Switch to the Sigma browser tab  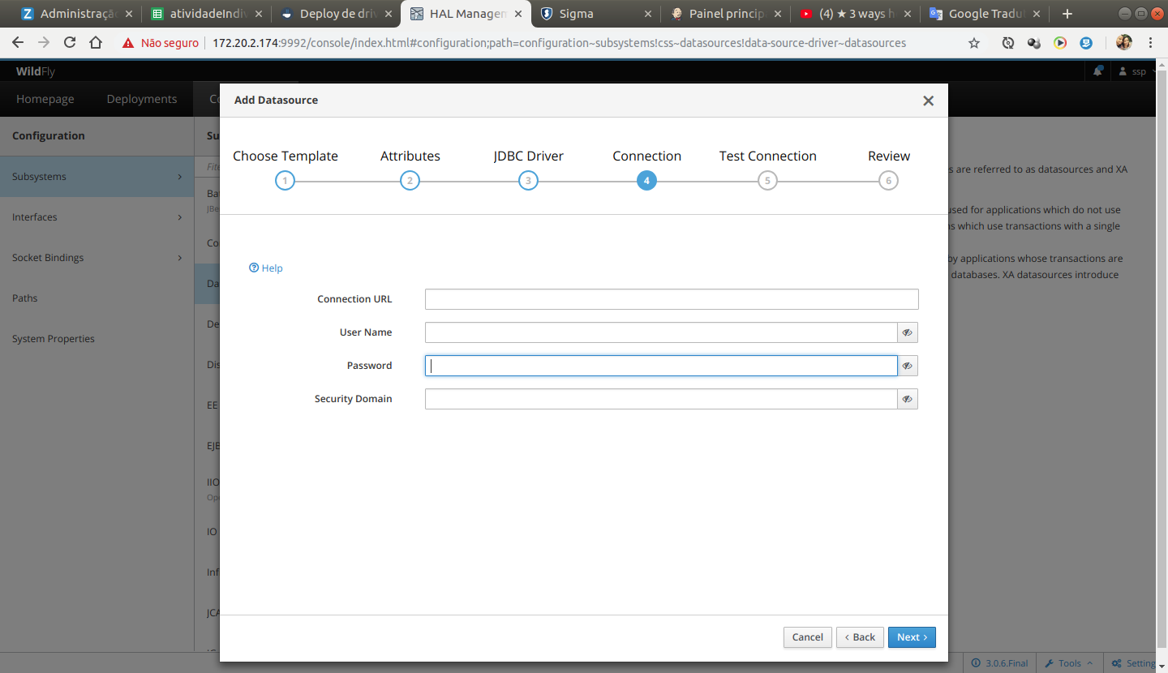tap(595, 14)
